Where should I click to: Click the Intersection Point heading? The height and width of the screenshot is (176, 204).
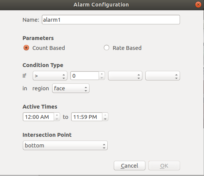[47, 135]
